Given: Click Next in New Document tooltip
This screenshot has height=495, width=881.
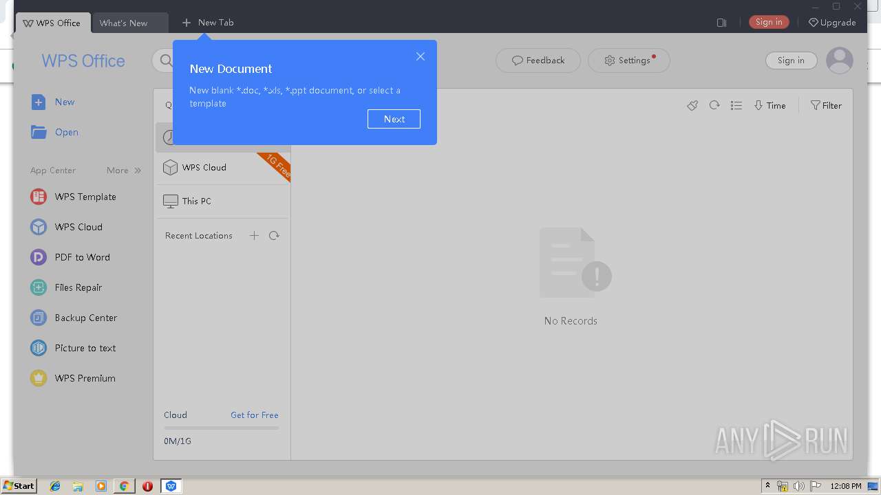Looking at the screenshot, I should point(394,119).
